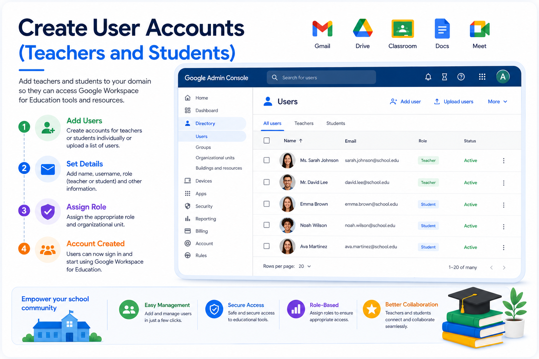Toggle the select-all users checkbox
Screen dimensions: 539x359
pyautogui.click(x=267, y=141)
